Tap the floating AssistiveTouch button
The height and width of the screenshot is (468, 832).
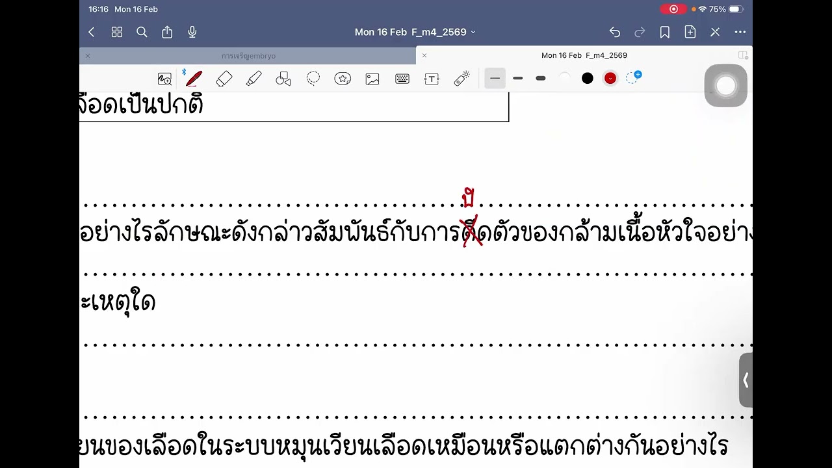[725, 85]
